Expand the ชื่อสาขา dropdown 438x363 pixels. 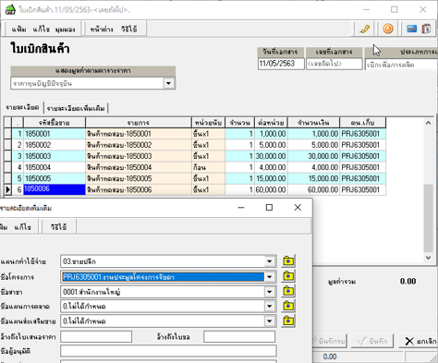click(270, 292)
